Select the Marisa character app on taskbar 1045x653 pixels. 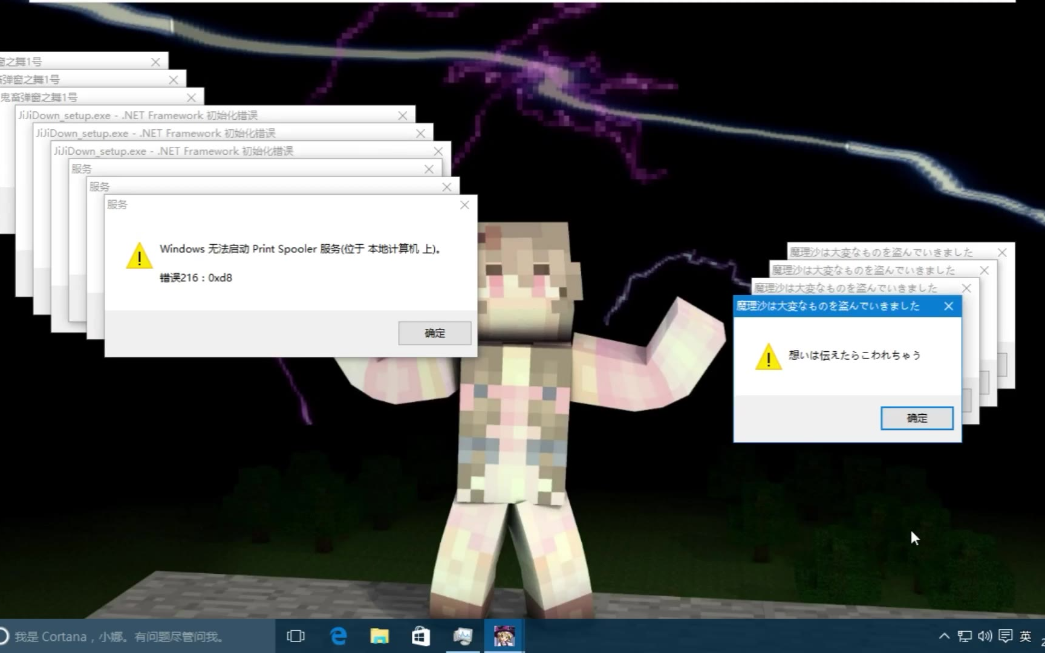click(504, 636)
